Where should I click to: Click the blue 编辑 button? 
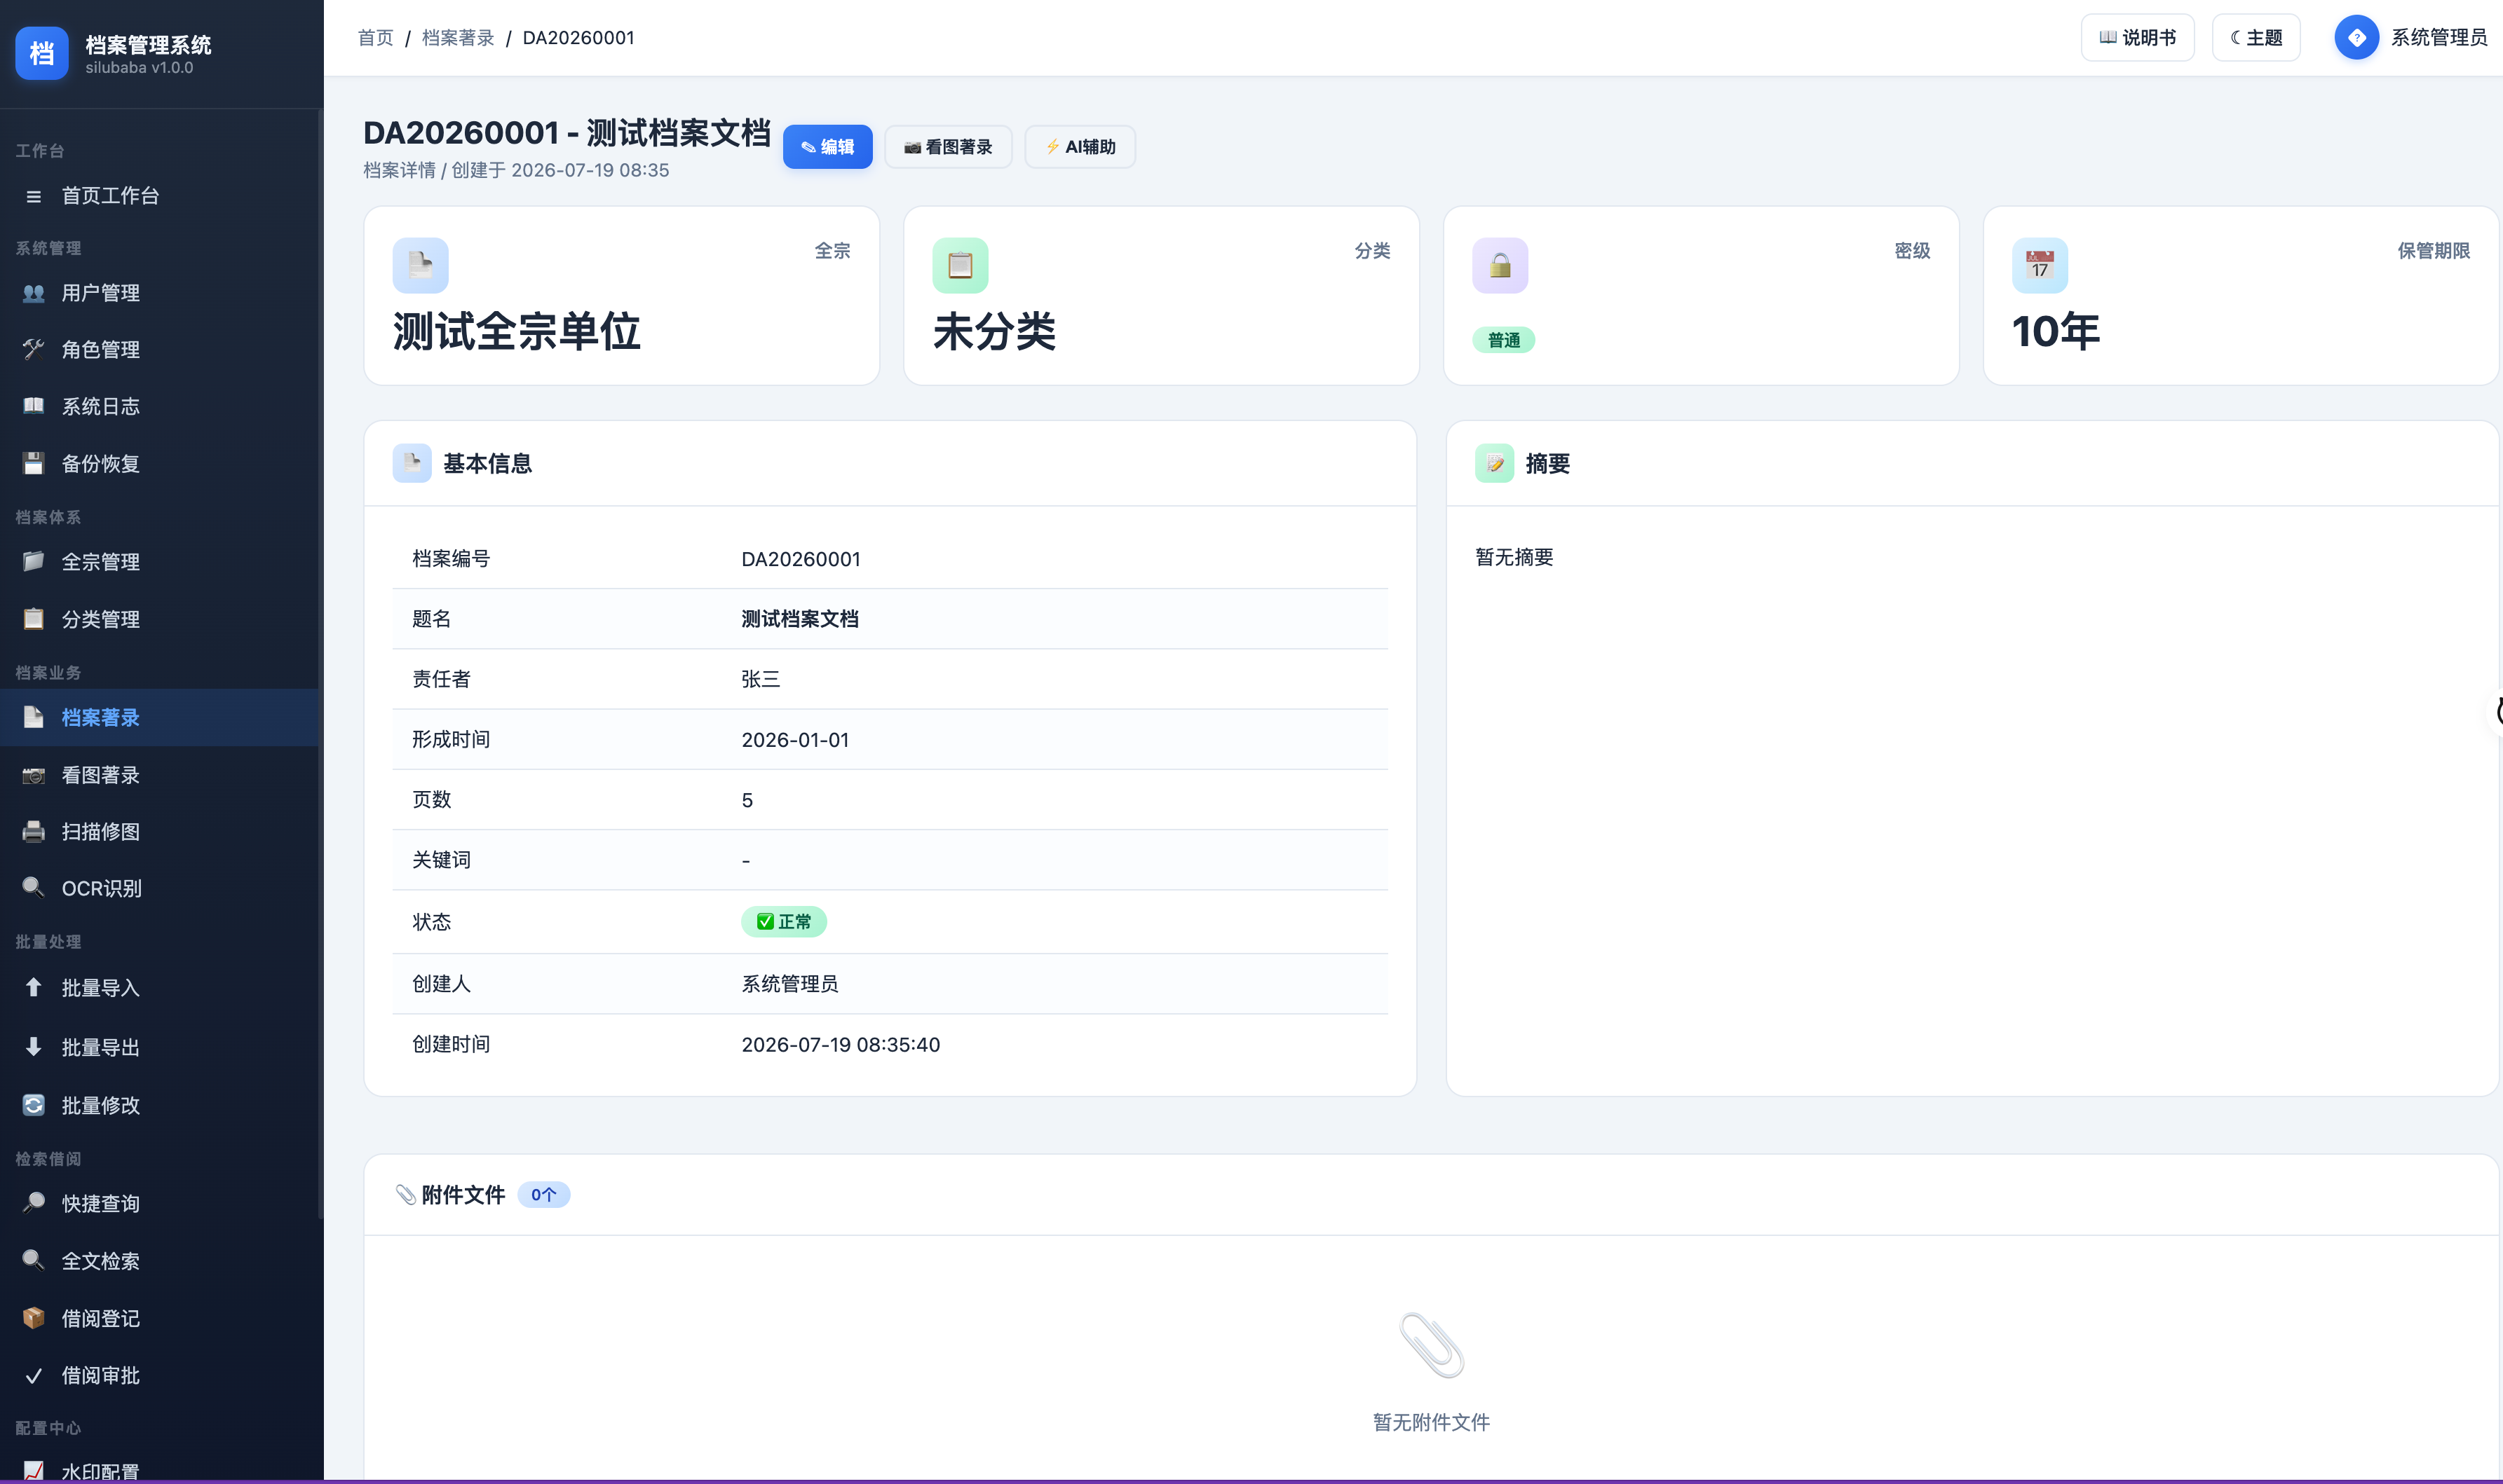pyautogui.click(x=827, y=147)
